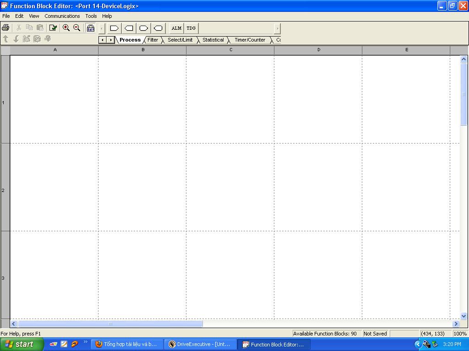
Task: Click Function Block Editor taskbar button
Action: point(274,345)
